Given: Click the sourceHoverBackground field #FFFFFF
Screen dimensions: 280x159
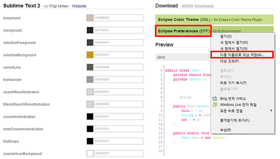Looking at the screenshot, I should tap(119, 153).
